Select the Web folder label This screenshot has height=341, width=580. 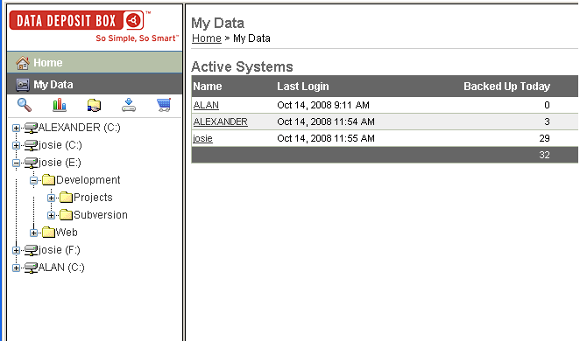click(67, 233)
